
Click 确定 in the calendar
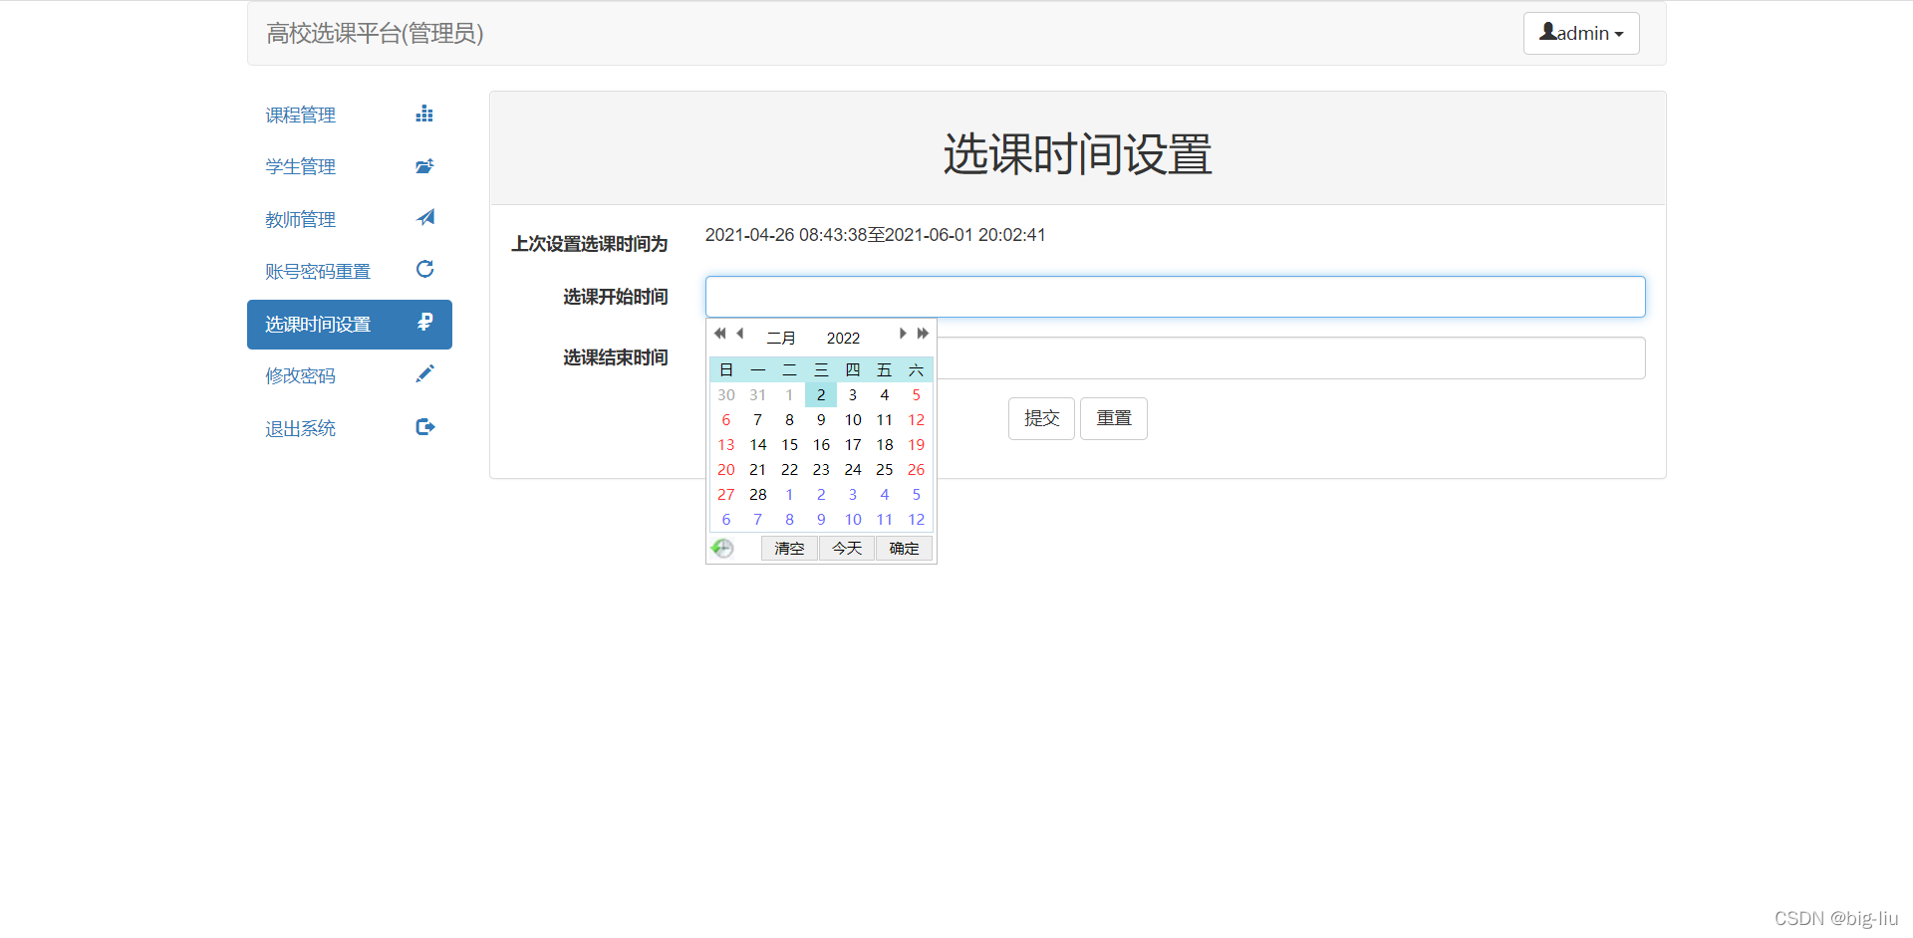click(904, 549)
